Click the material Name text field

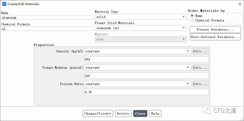(47, 18)
